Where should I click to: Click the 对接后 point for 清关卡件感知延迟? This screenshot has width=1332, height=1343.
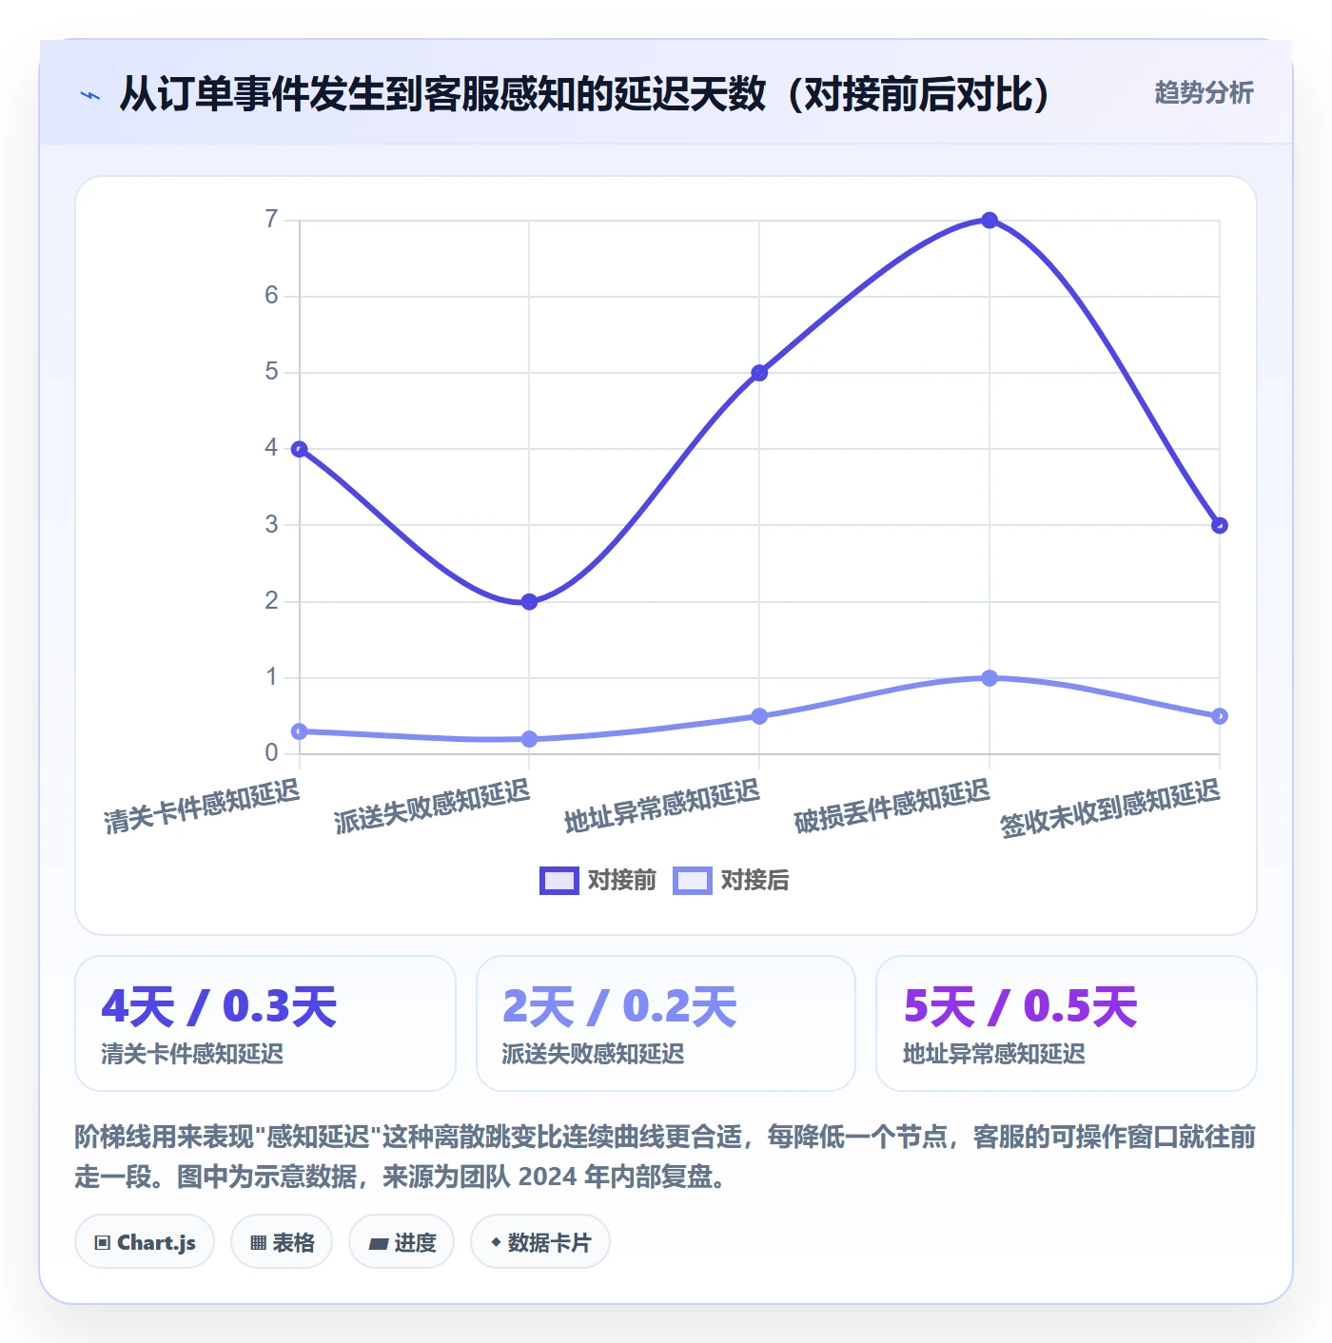click(x=300, y=731)
